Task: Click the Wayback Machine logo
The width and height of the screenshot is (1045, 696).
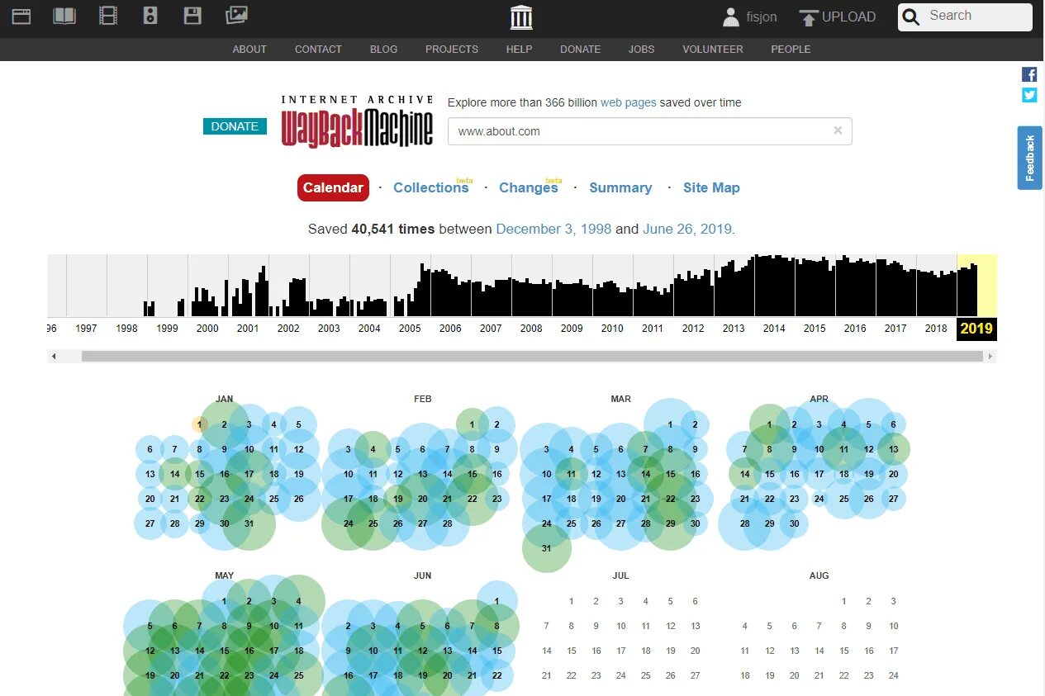Action: [x=357, y=122]
